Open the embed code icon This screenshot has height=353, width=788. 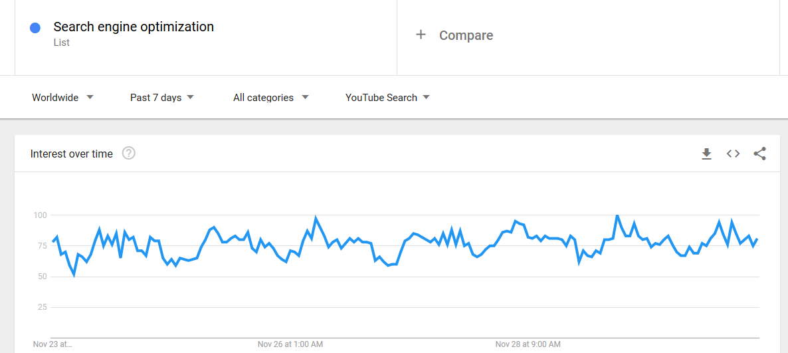coord(734,154)
